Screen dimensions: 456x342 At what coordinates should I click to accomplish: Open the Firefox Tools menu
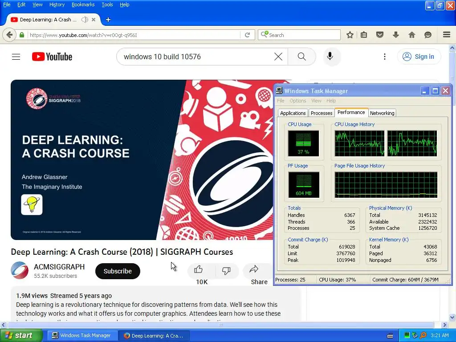(x=107, y=4)
